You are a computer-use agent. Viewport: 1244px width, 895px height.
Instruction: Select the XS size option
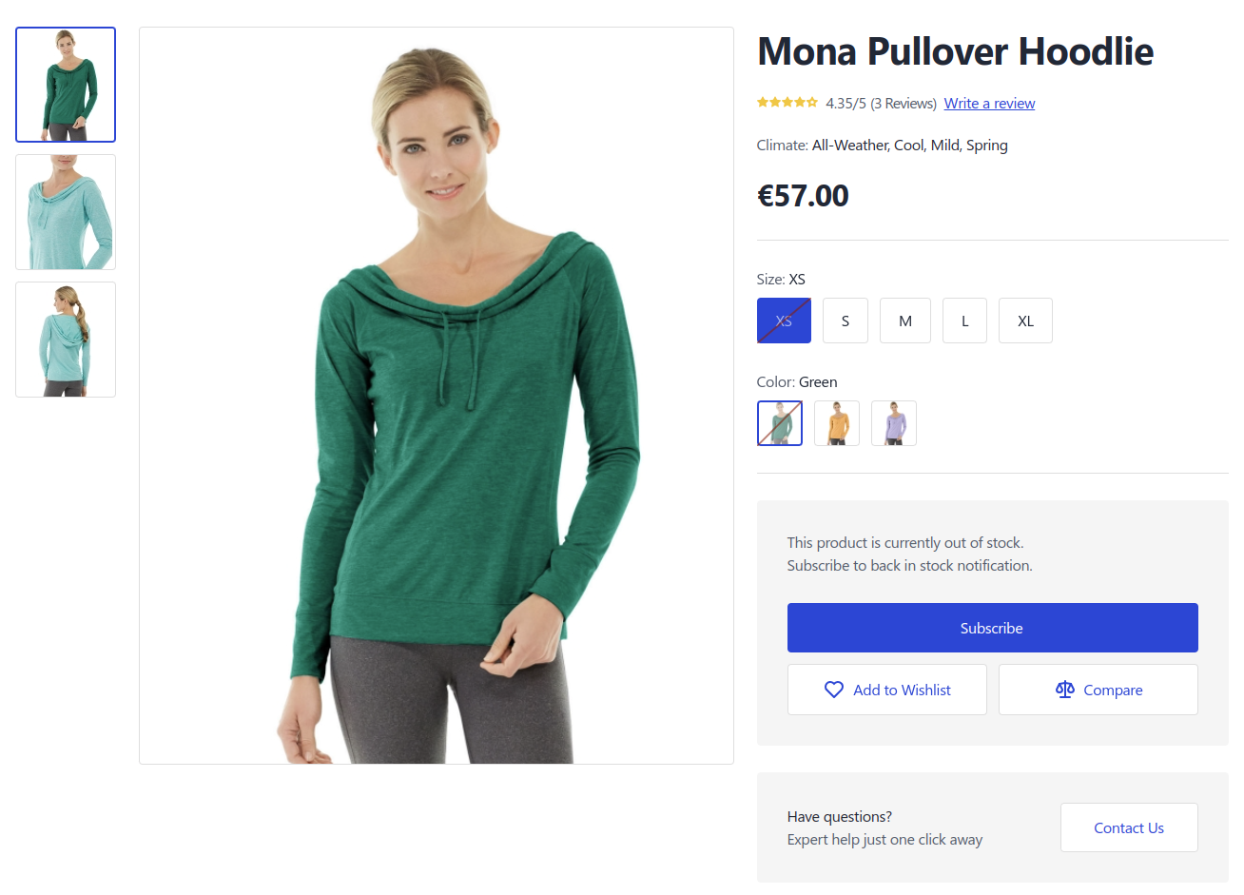tap(784, 321)
